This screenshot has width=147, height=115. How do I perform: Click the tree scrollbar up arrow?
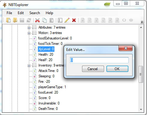point(141,27)
